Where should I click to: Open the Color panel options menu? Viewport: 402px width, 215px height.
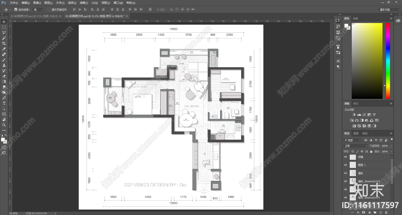click(391, 19)
